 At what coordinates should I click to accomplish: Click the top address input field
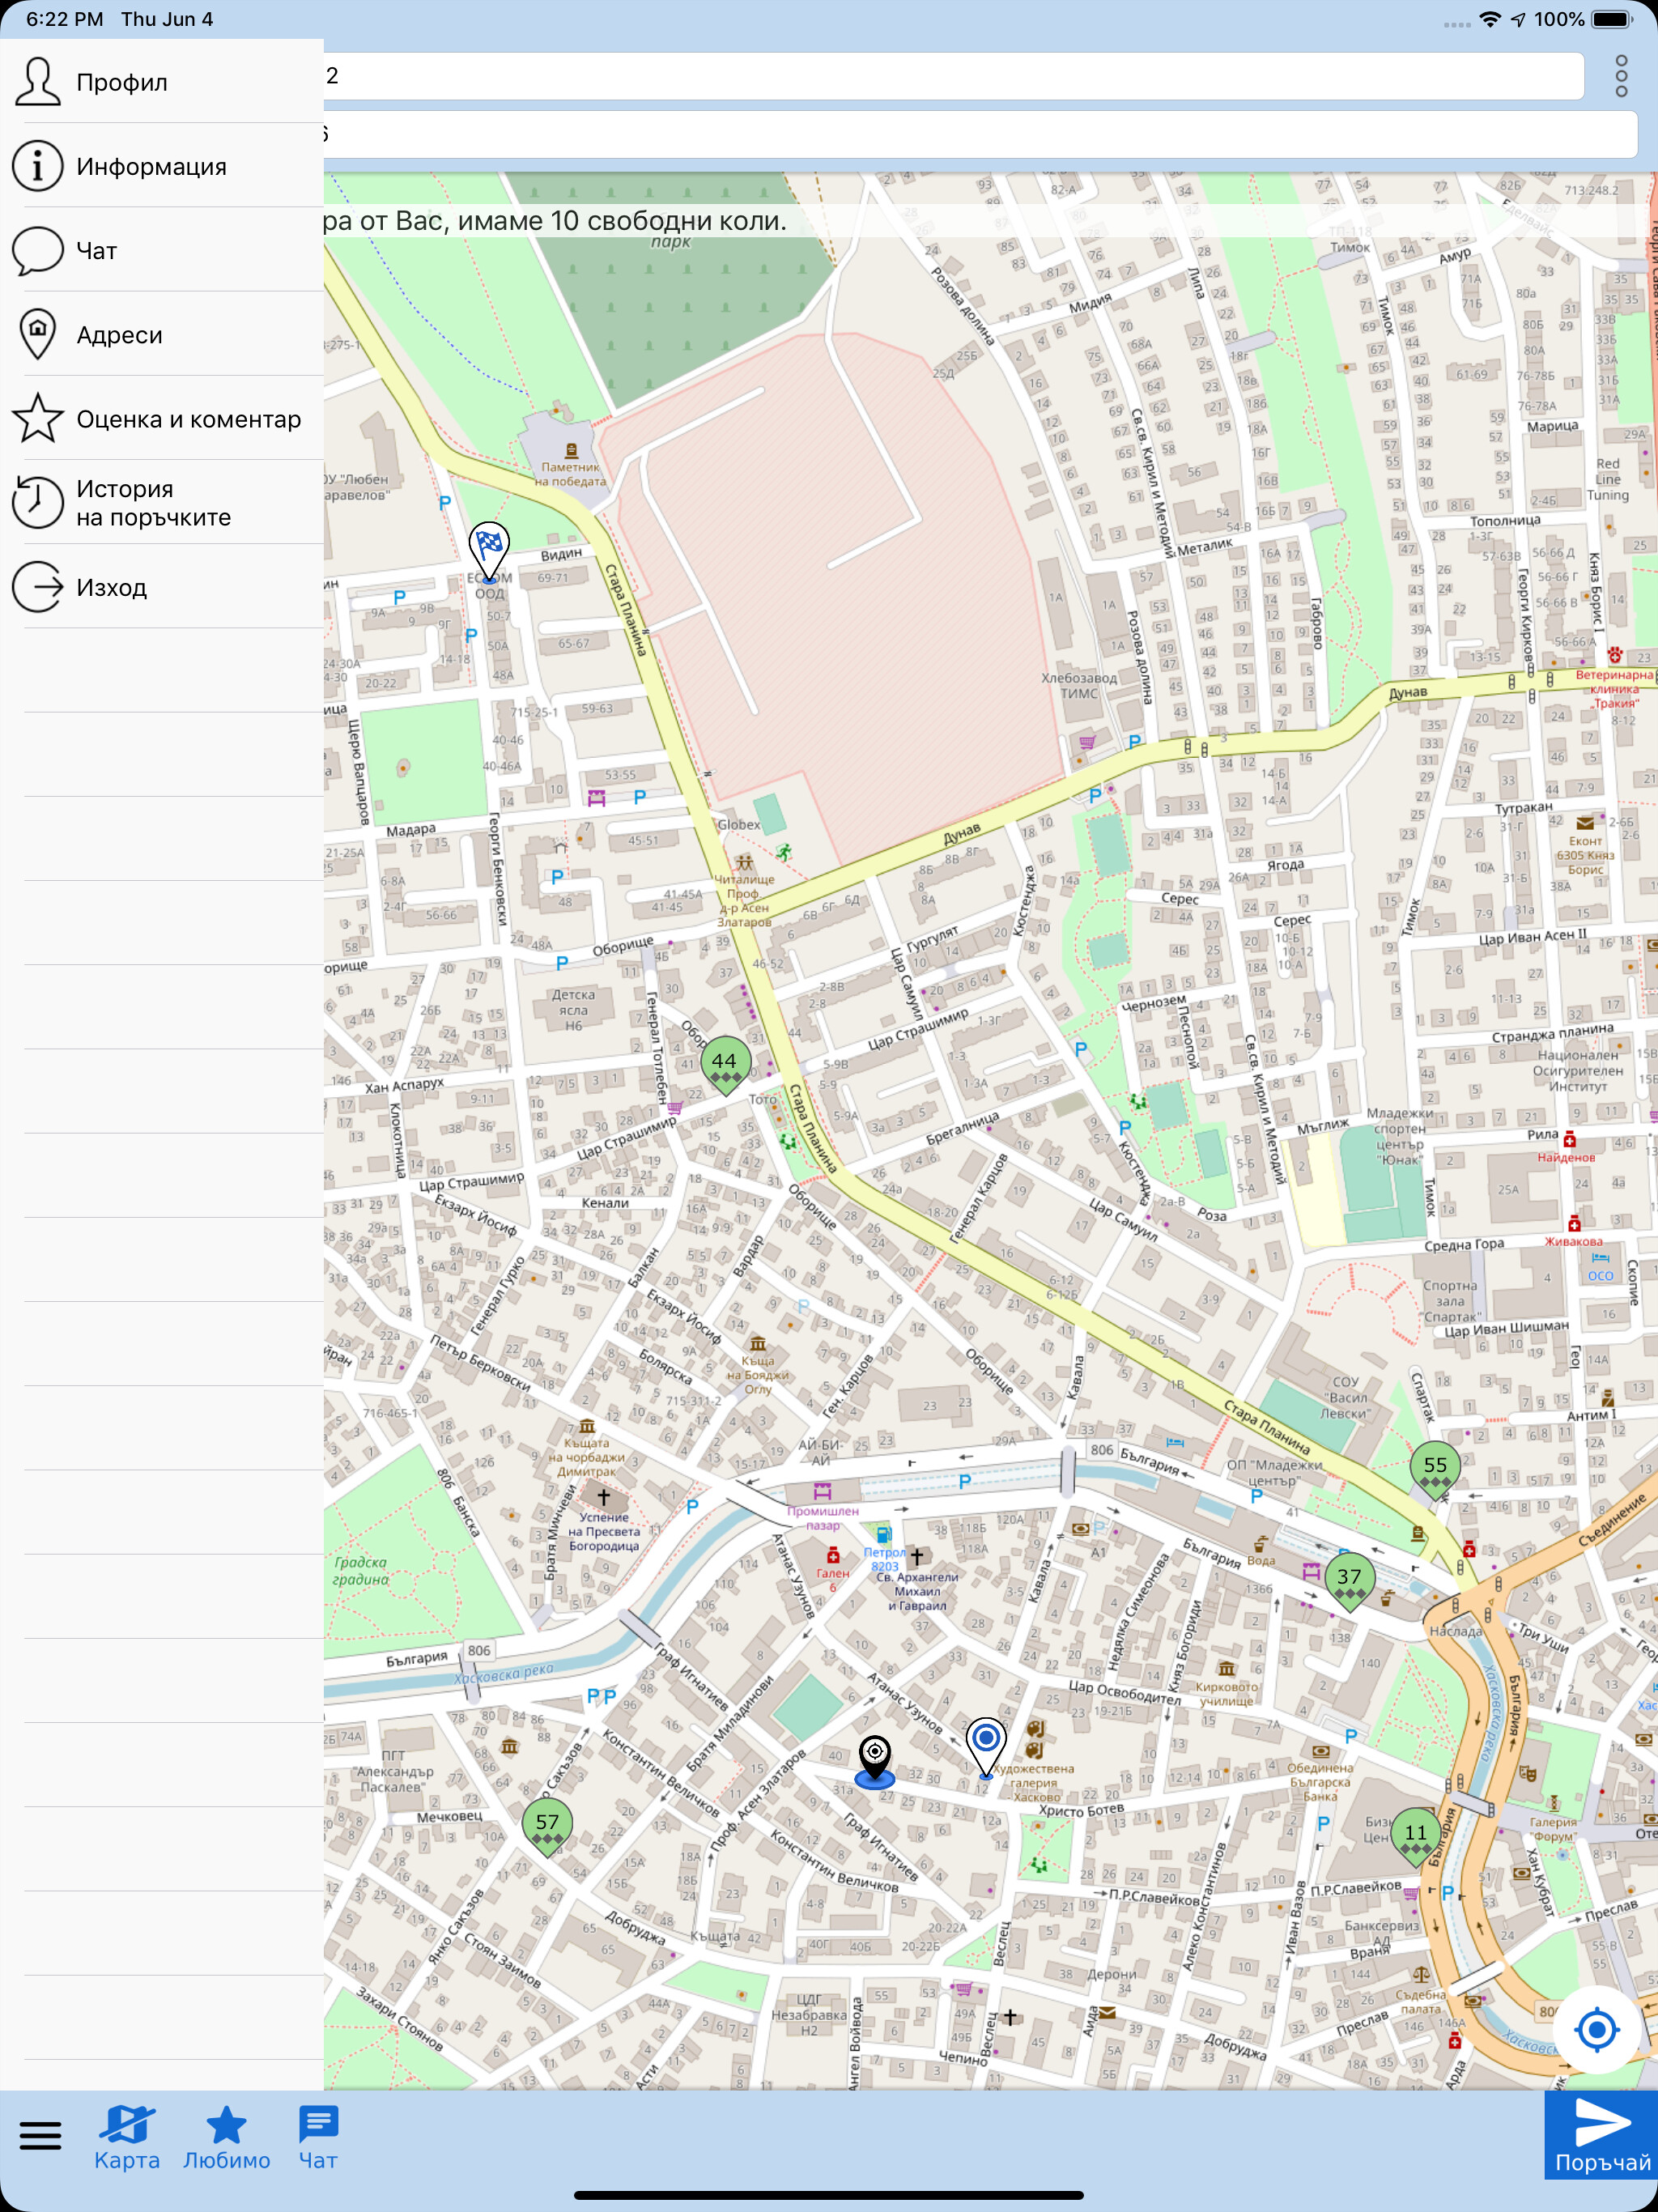click(953, 76)
